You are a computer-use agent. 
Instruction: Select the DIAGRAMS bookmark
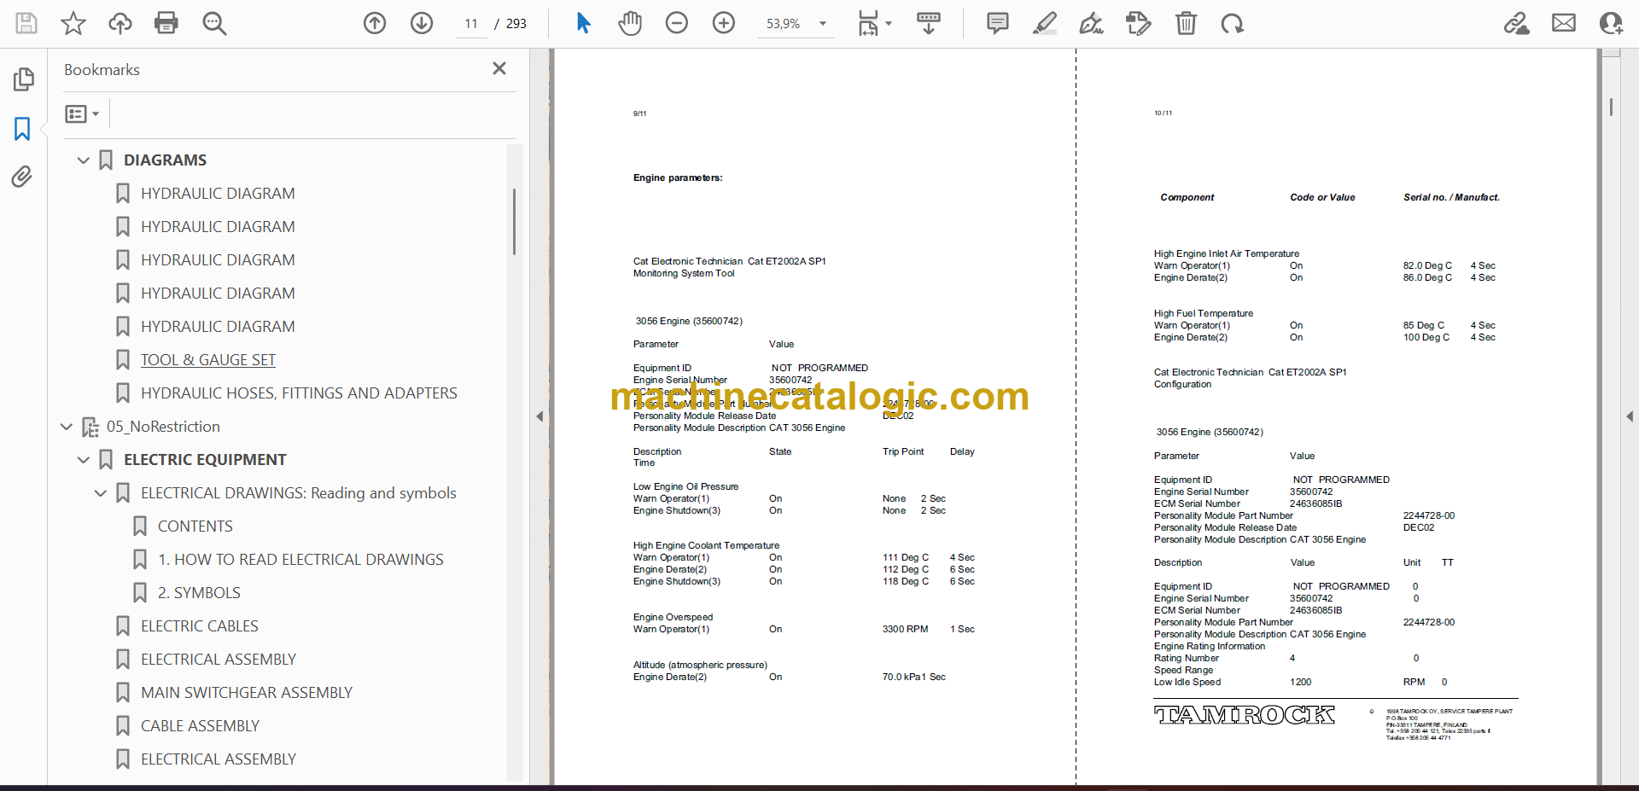(x=165, y=160)
